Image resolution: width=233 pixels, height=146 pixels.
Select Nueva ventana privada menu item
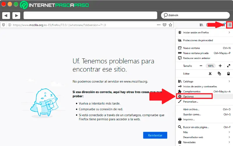click(x=204, y=53)
